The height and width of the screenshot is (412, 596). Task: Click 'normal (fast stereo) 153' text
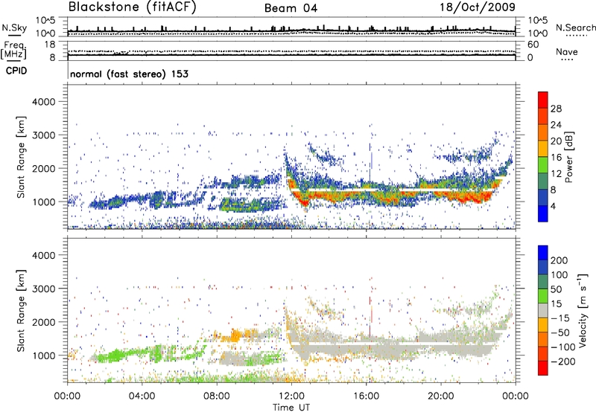pyautogui.click(x=129, y=74)
